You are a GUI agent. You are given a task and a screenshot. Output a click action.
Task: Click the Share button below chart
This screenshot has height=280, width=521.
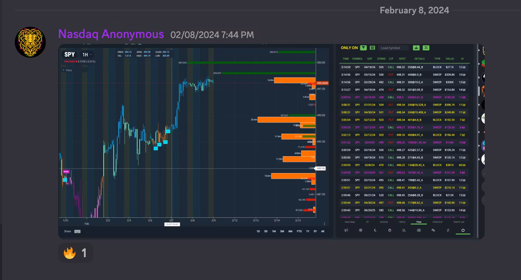pos(67,231)
